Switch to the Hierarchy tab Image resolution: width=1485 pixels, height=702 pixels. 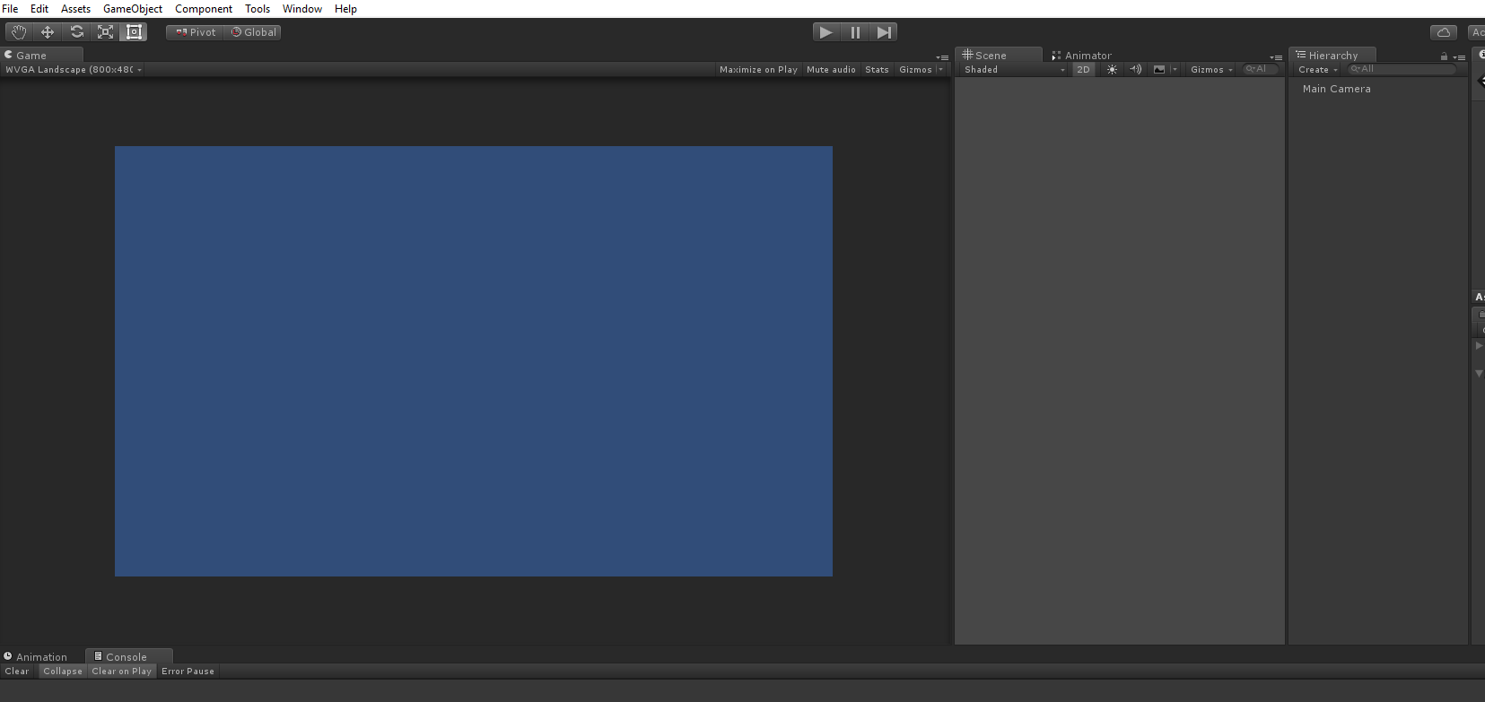(1332, 55)
